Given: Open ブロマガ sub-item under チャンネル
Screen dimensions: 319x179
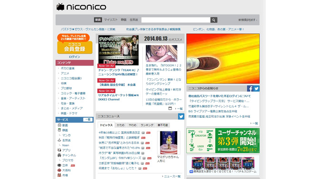Looking at the screenshot, I should tap(68, 160).
